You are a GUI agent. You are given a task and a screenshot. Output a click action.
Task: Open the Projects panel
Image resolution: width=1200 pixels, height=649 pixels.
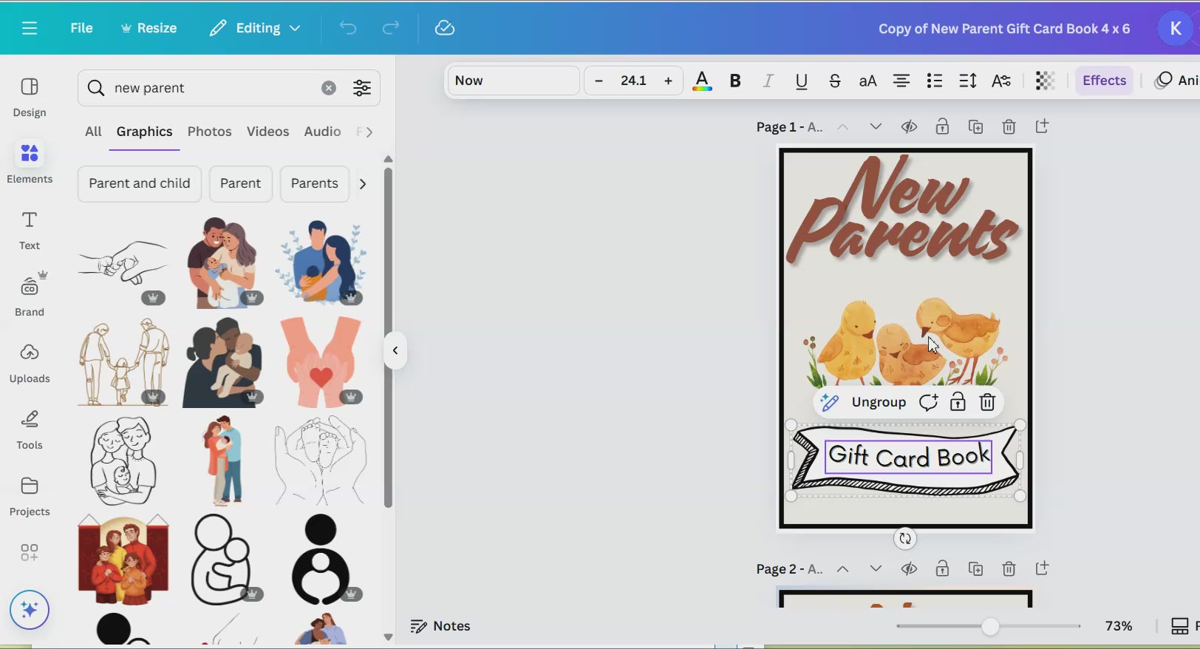pos(30,496)
